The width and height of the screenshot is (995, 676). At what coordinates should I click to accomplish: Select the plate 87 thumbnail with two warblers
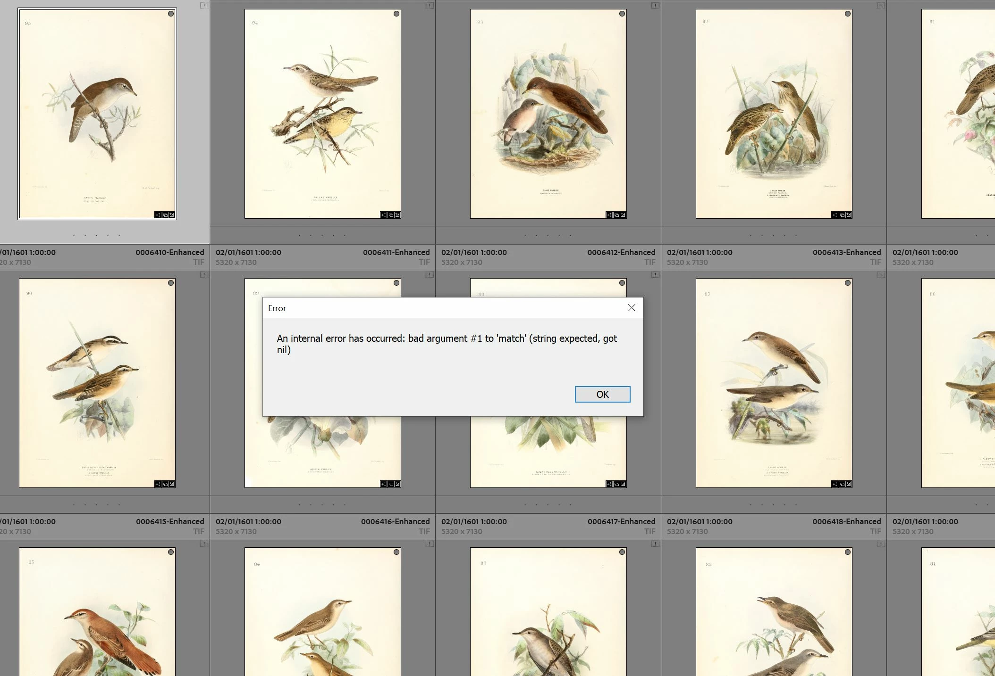[774, 383]
